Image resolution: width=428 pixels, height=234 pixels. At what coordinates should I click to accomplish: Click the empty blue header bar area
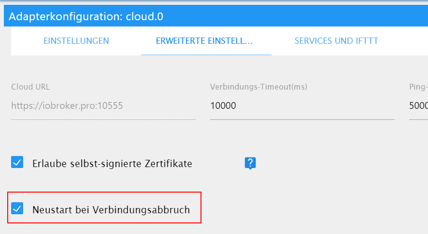click(295, 16)
